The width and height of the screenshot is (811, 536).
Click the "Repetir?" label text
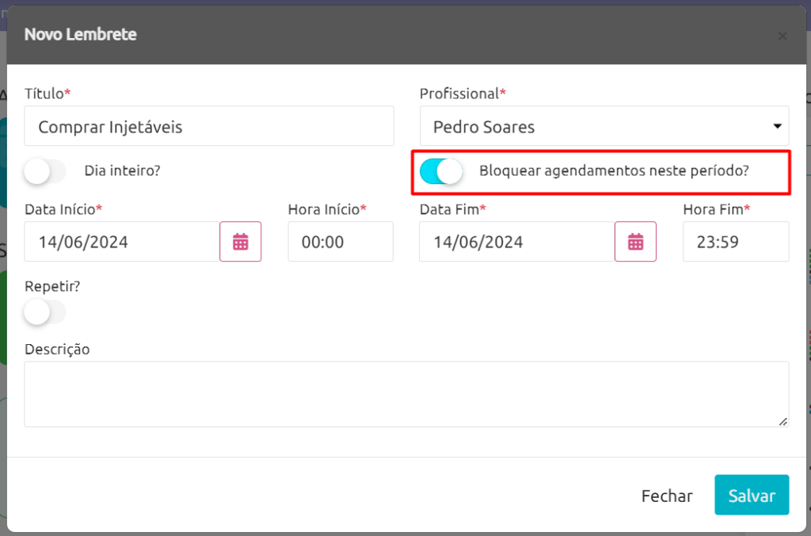52,286
